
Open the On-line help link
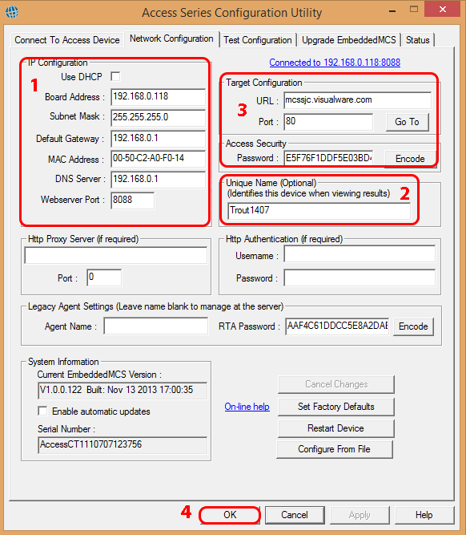(247, 407)
